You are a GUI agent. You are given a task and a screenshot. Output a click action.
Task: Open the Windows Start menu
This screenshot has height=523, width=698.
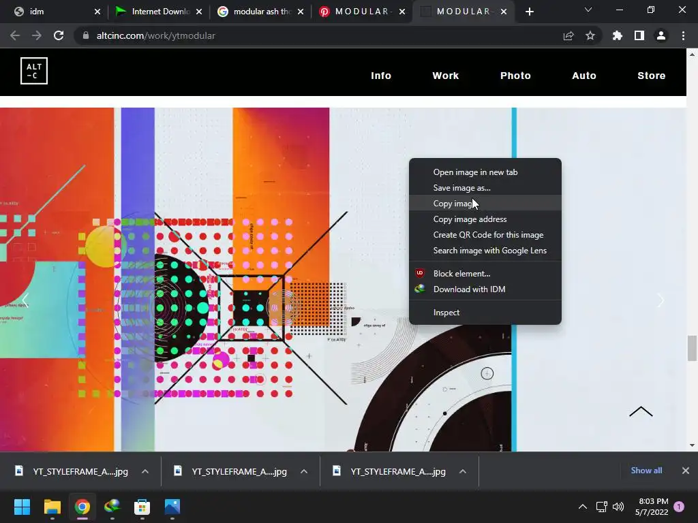(x=22, y=507)
